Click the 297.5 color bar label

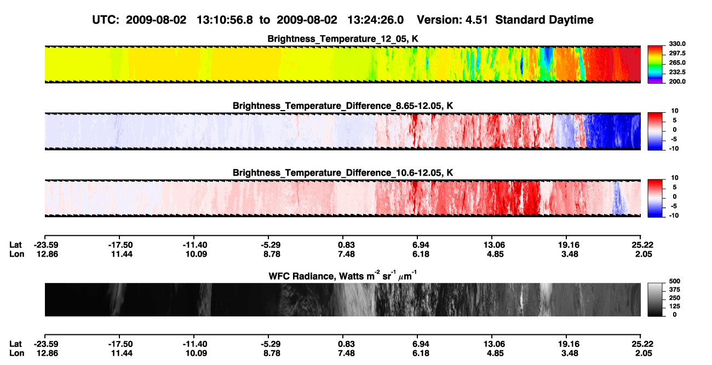[676, 53]
